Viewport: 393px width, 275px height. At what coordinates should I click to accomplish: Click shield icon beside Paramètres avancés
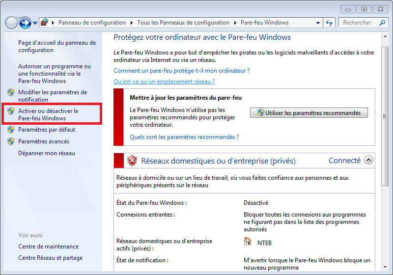pos(10,141)
